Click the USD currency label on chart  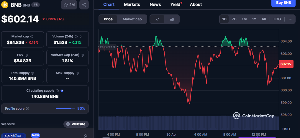pos(286,129)
